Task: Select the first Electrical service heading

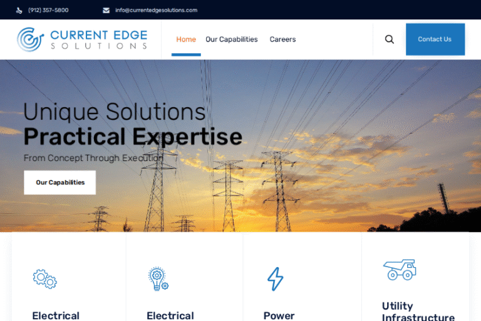Action: (56, 315)
